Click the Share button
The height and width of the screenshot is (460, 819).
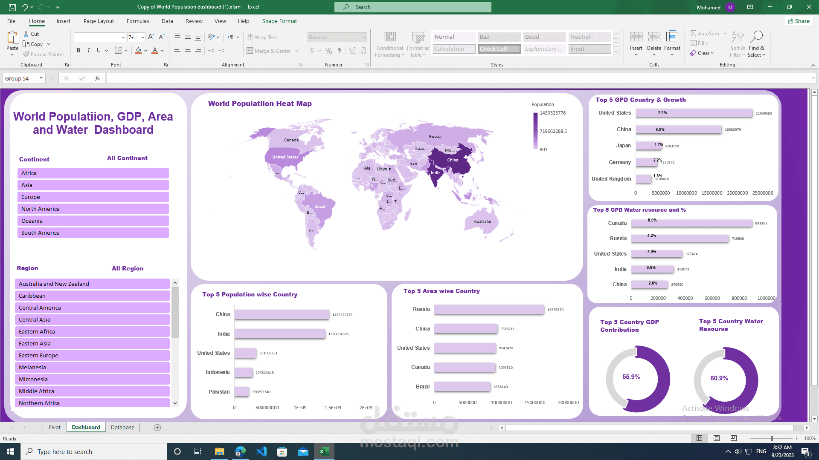click(799, 21)
